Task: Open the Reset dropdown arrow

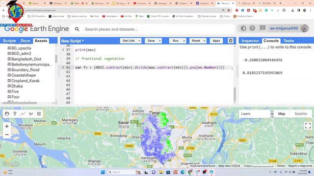Action: (x=204, y=41)
